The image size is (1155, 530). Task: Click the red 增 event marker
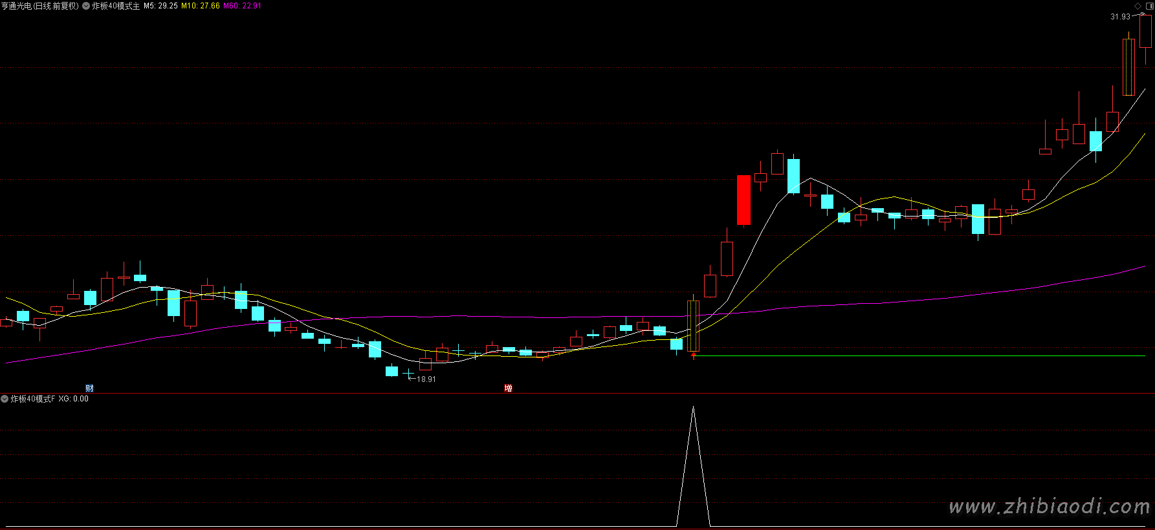[x=508, y=388]
